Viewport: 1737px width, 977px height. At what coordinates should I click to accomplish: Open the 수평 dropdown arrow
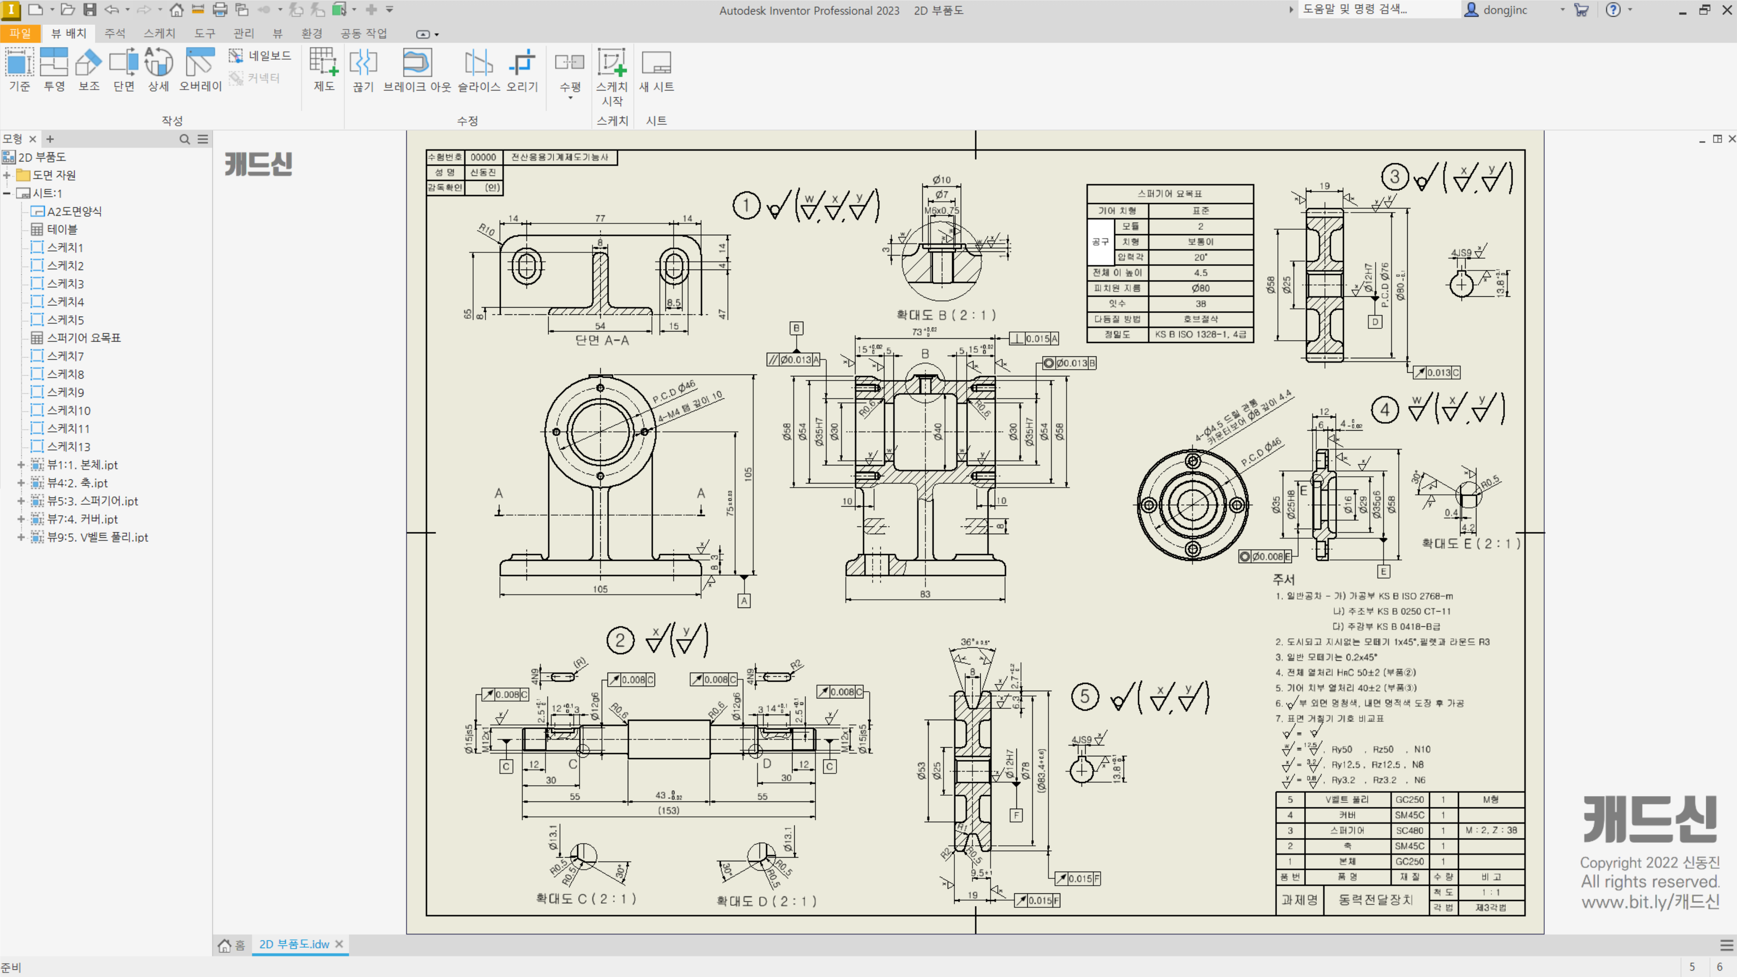click(570, 99)
